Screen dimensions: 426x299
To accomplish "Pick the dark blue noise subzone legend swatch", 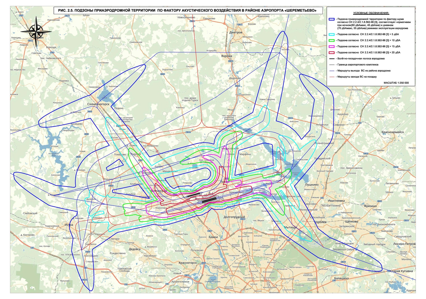I will coord(331,19).
